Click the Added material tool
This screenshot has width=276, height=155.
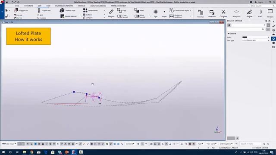pyautogui.click(x=69, y=16)
